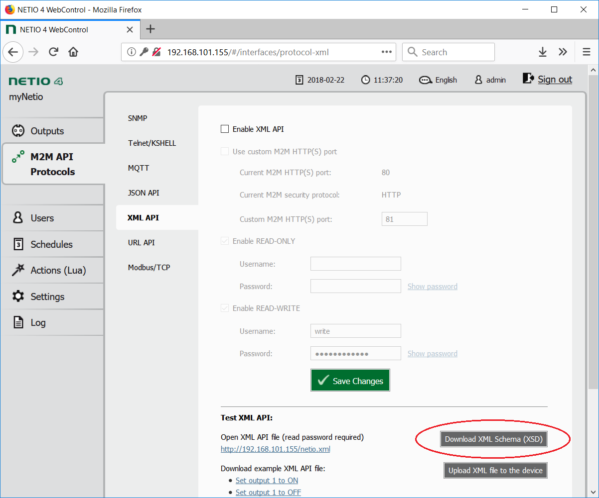Close the NETIO 4 WebControl tab

(130, 30)
